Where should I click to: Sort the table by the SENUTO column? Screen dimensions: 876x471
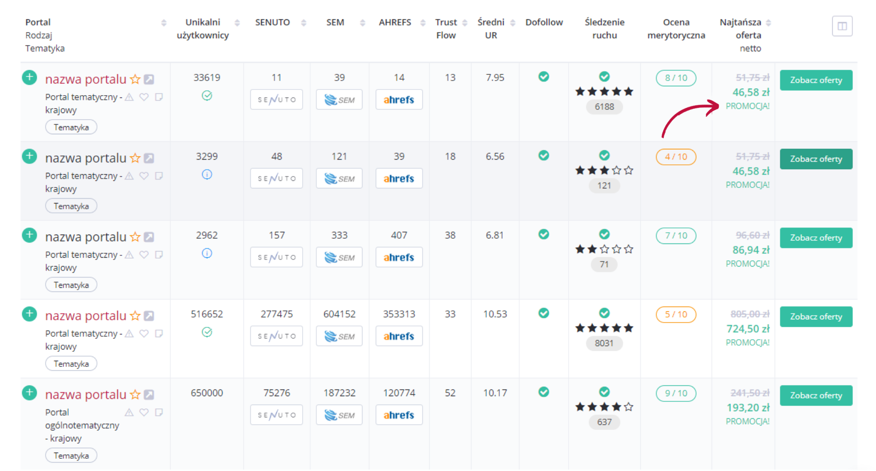point(304,23)
